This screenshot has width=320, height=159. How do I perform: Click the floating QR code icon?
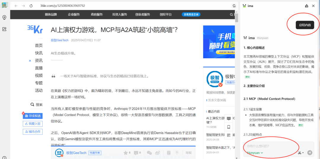pyautogui.click(x=229, y=135)
